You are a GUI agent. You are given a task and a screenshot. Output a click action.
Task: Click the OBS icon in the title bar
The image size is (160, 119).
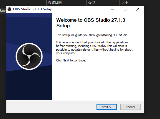9,9
